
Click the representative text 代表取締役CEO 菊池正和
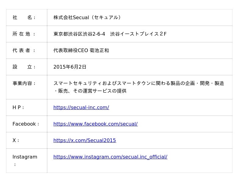[81, 50]
